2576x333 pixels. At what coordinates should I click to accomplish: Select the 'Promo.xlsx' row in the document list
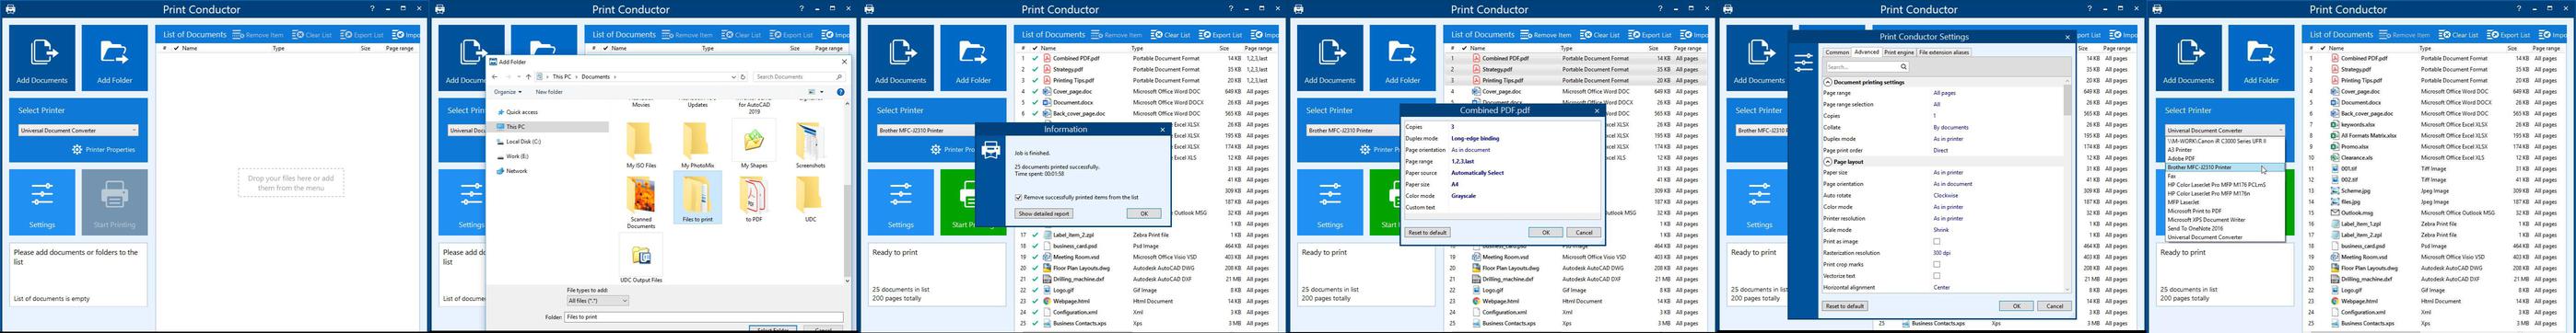(x=2439, y=146)
